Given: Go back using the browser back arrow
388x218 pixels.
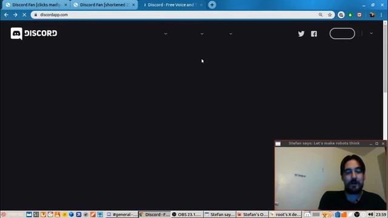Looking at the screenshot, I should [6, 15].
